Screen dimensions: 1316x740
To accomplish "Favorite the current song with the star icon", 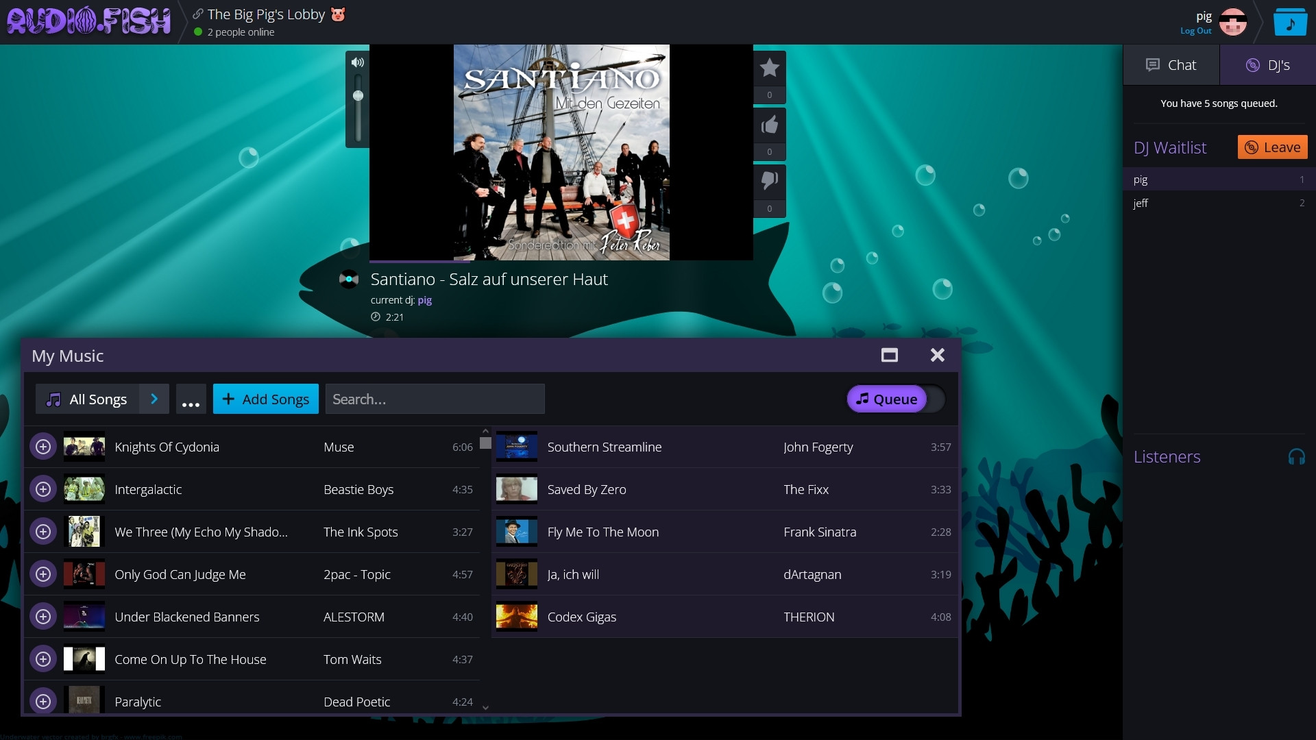I will pyautogui.click(x=770, y=68).
